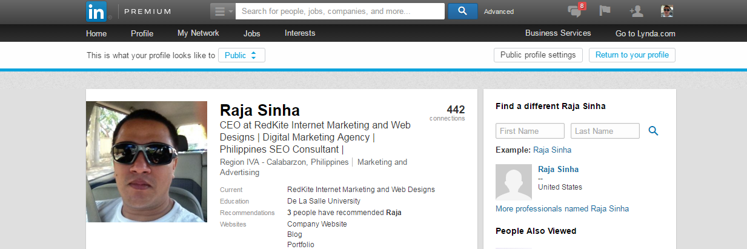The height and width of the screenshot is (249, 747).
Task: Click the Company Website link
Action: point(317,224)
